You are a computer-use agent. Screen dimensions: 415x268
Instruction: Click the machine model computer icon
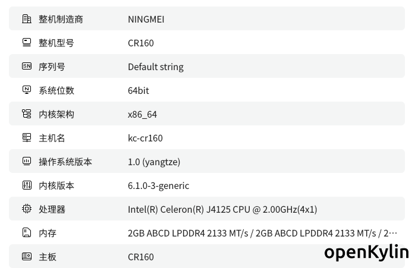pos(27,43)
